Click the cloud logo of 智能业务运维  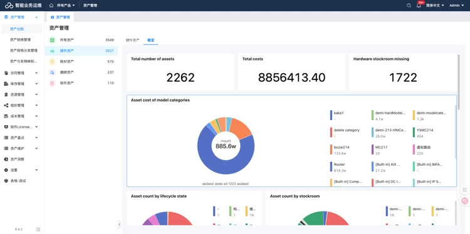pos(9,6)
